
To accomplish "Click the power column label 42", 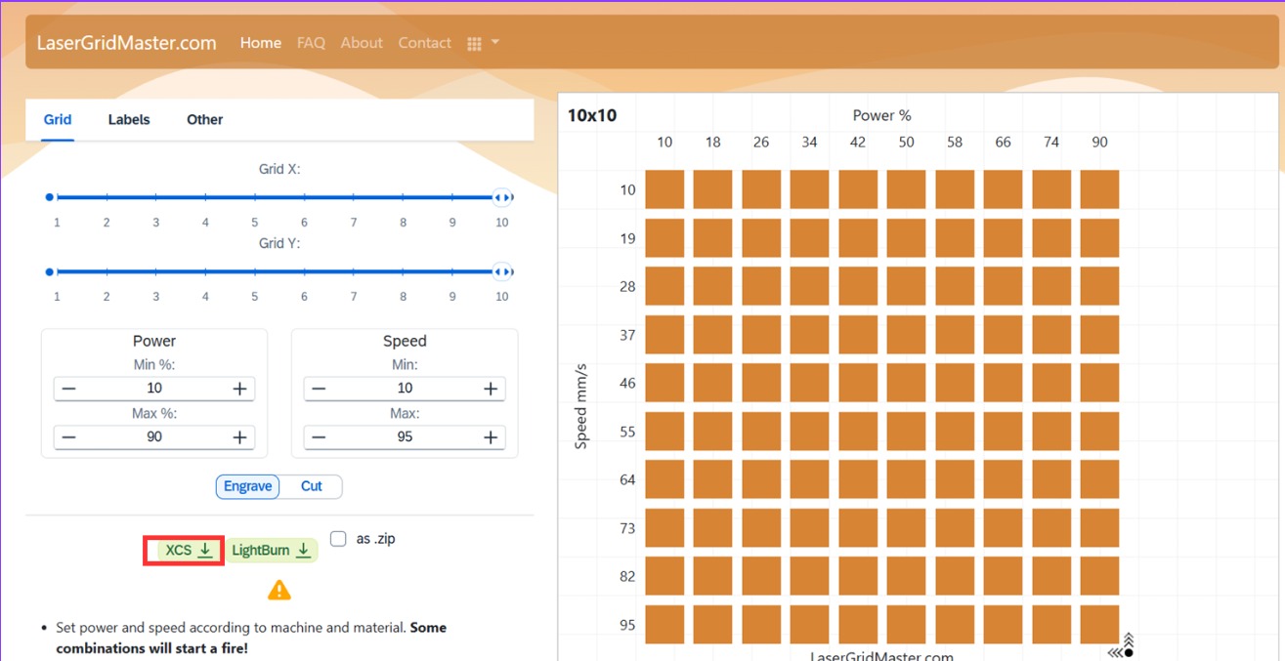I will pos(858,142).
